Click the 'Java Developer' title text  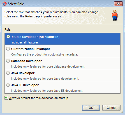click(23, 73)
